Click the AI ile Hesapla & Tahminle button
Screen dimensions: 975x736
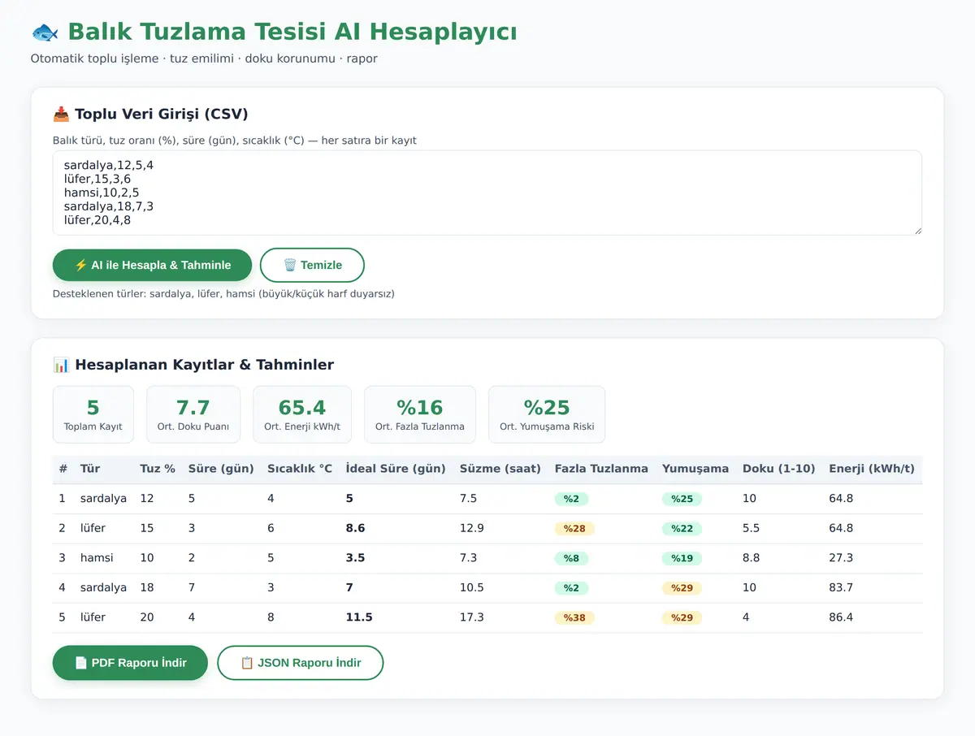click(153, 265)
